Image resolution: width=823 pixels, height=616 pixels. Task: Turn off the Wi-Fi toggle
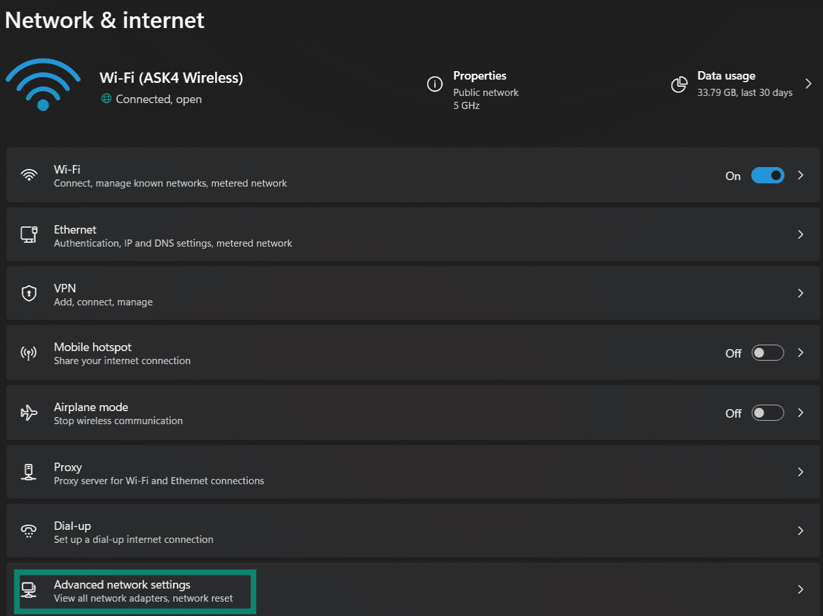point(768,175)
